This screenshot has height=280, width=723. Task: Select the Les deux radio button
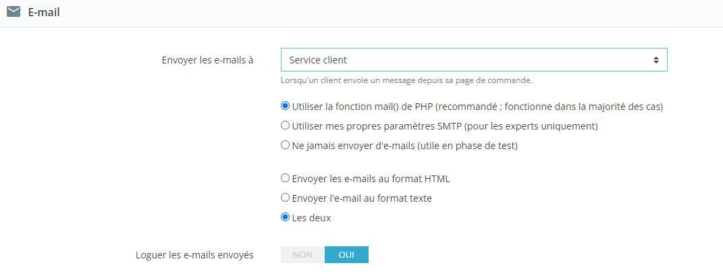coord(285,217)
